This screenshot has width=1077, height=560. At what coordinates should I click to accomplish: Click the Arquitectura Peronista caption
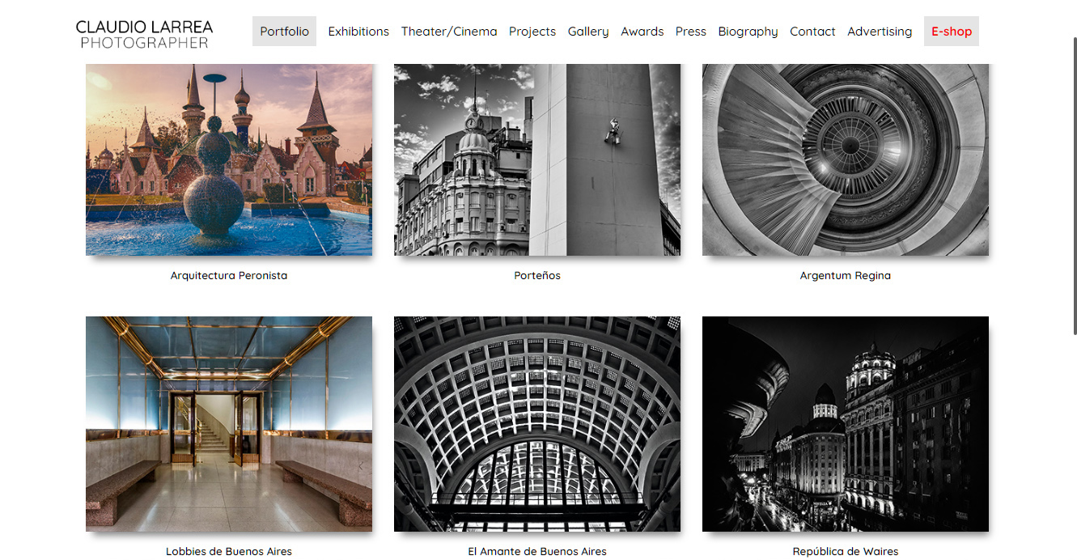click(229, 275)
